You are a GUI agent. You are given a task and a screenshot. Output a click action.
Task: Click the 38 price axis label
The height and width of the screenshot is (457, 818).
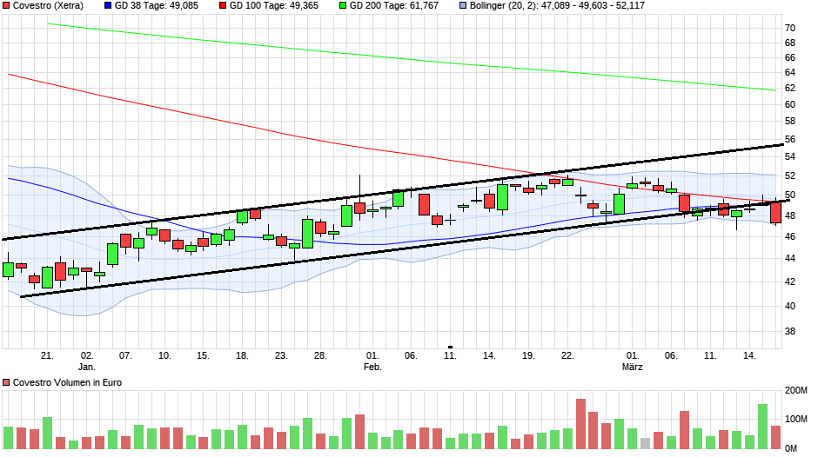tap(790, 331)
